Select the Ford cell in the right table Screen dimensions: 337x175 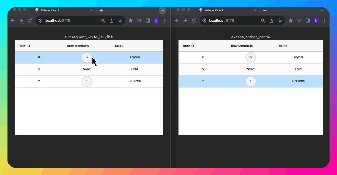pyautogui.click(x=298, y=69)
